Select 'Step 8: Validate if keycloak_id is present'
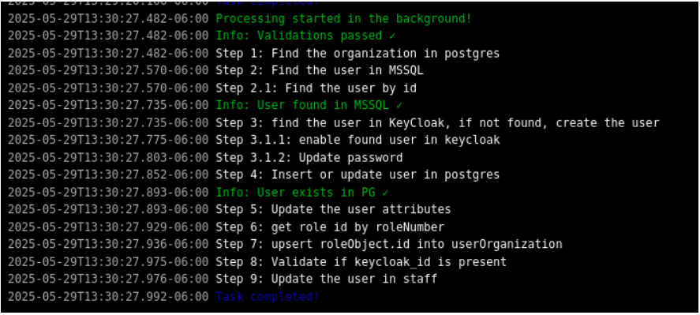Image resolution: width=700 pixels, height=315 pixels. (361, 262)
